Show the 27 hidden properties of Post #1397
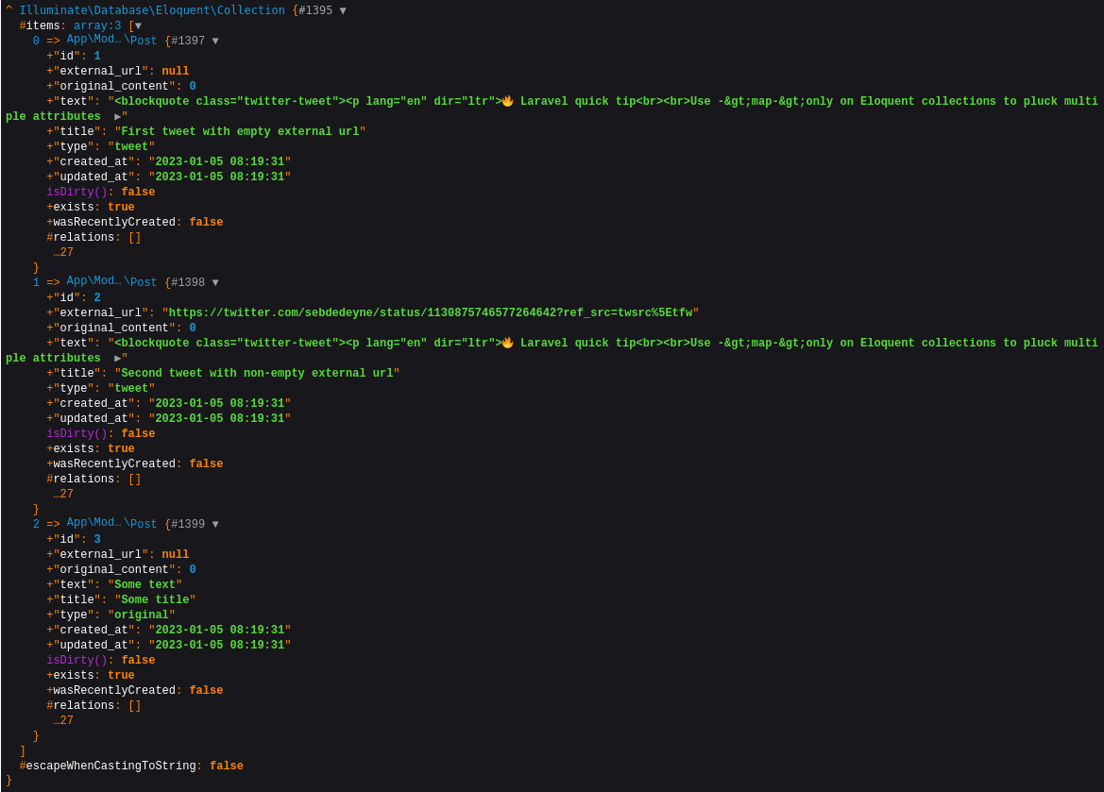This screenshot has width=1104, height=792. click(x=63, y=253)
